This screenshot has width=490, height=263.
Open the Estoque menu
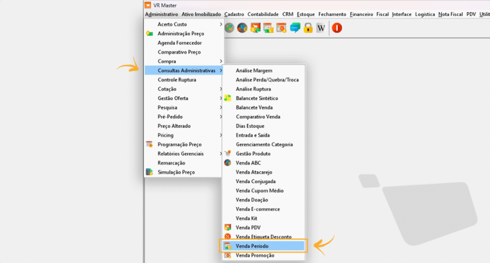coord(306,14)
